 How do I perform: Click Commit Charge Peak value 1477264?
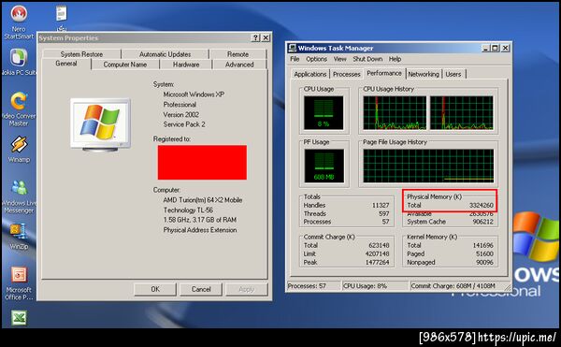377,262
